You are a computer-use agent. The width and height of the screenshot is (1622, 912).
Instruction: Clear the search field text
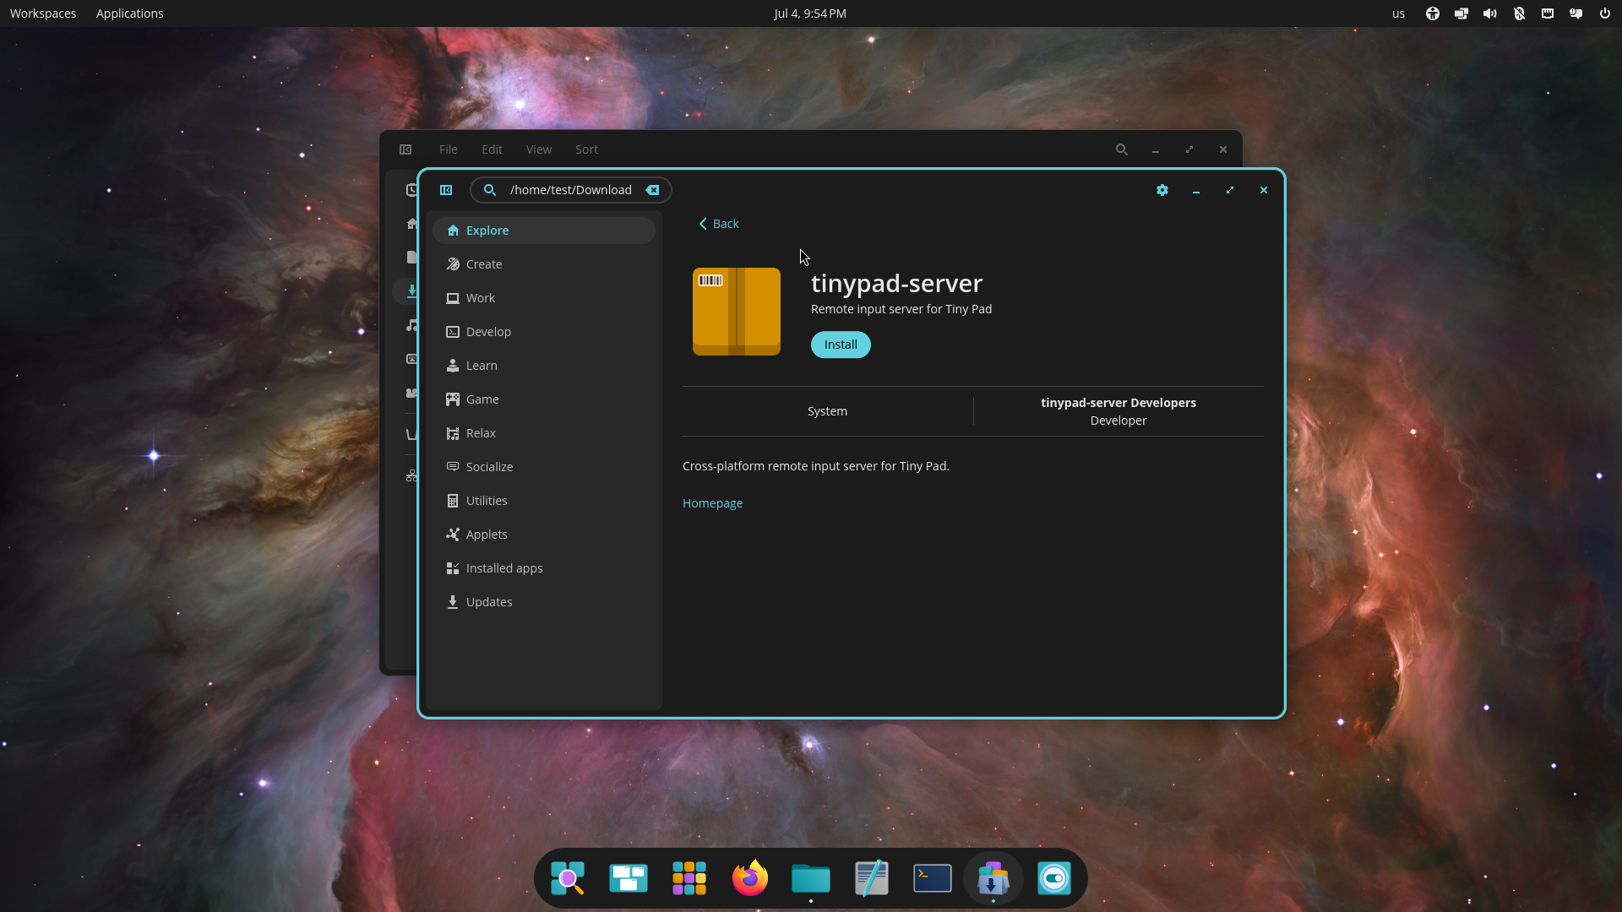652,190
